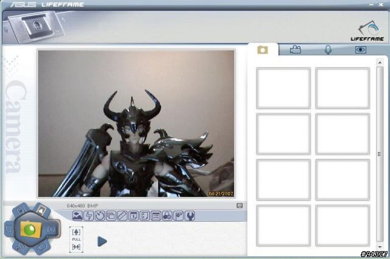
Task: Select bottom-row left thumbnail slot
Action: (283, 226)
